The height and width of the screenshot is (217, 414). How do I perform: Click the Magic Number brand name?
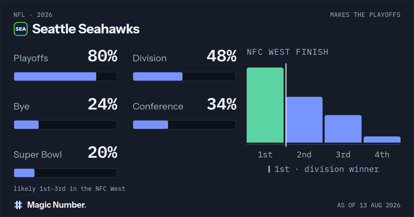[57, 205]
